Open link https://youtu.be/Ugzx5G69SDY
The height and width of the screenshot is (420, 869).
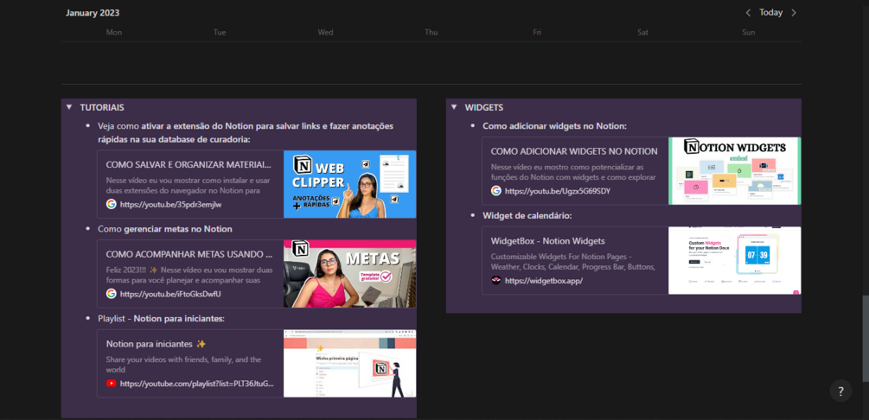click(x=558, y=191)
